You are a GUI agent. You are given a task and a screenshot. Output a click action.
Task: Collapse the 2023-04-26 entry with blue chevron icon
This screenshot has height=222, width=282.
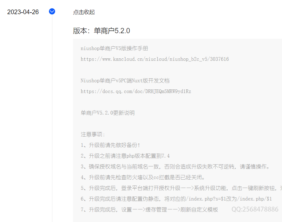(x=52, y=12)
